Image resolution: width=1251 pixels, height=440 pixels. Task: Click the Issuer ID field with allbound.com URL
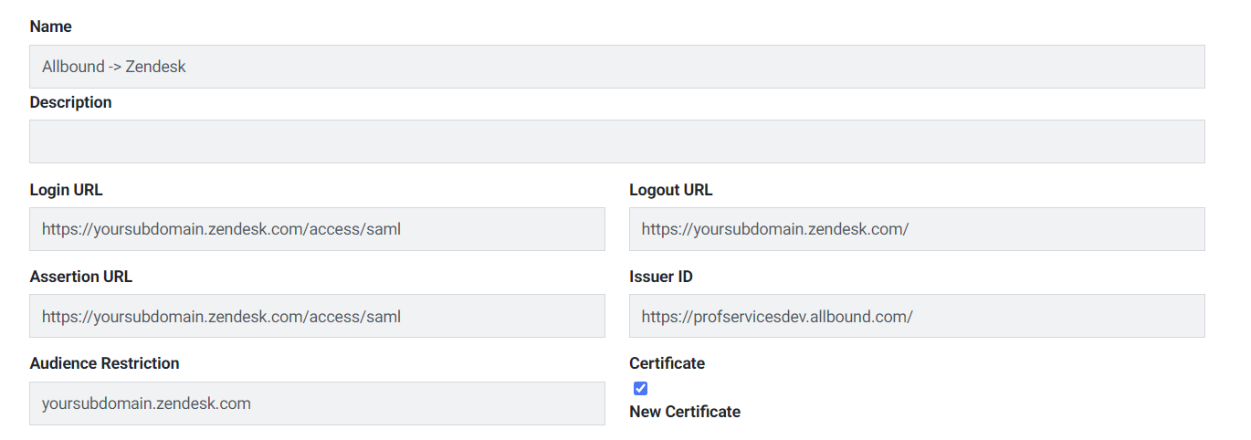click(917, 316)
